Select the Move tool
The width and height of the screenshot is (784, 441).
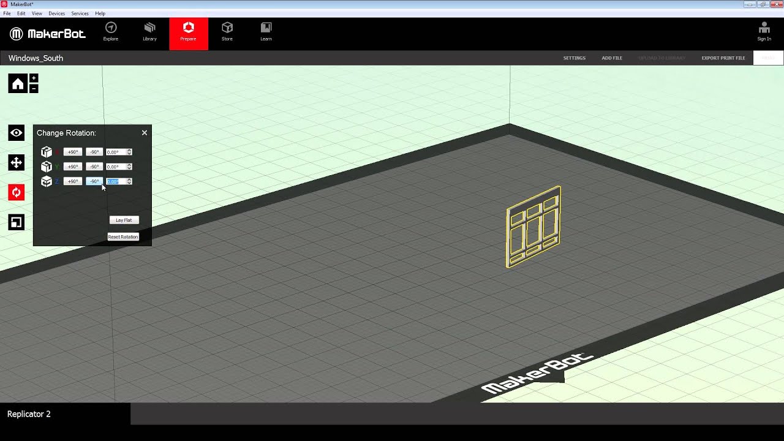(x=17, y=162)
